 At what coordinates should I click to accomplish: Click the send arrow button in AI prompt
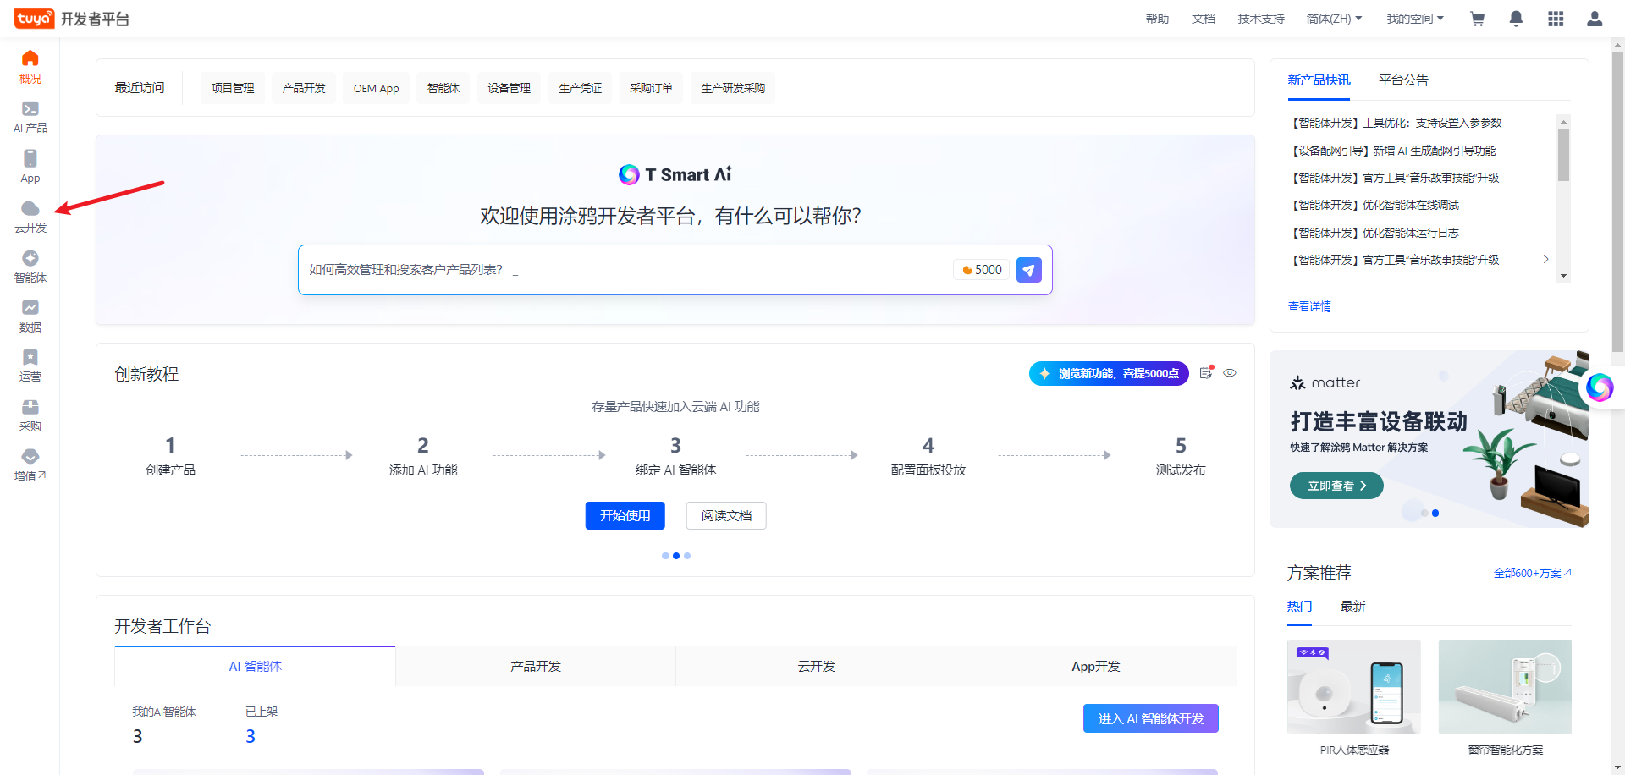[x=1028, y=270]
